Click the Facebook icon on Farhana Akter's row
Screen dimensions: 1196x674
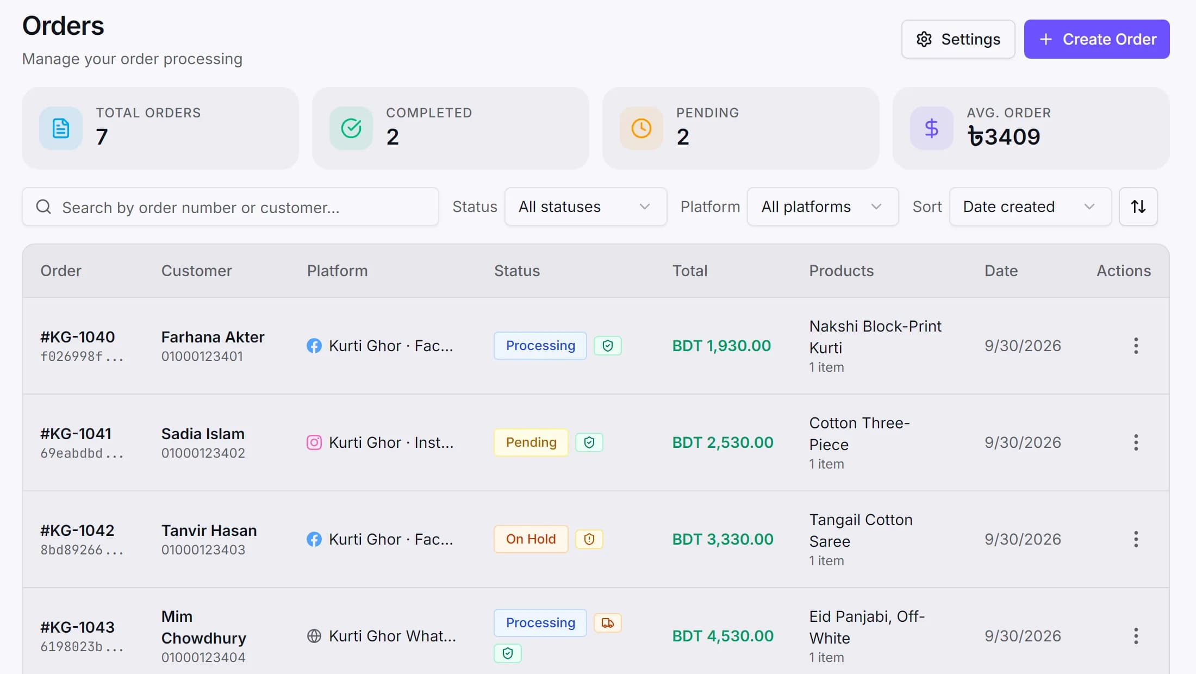click(x=314, y=346)
